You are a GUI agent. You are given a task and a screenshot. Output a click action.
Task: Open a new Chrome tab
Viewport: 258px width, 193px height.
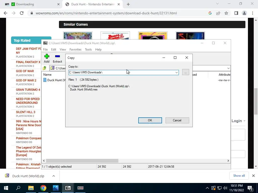pos(128,5)
